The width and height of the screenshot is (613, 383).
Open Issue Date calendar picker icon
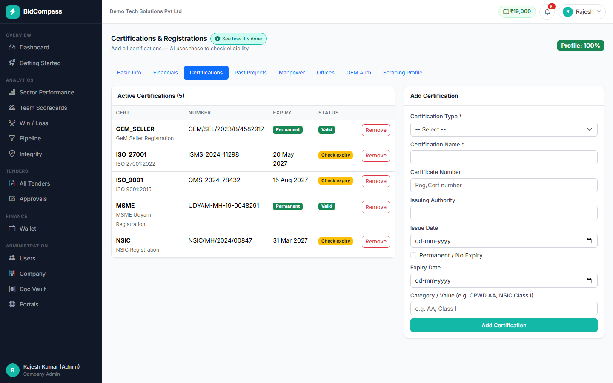tap(589, 241)
